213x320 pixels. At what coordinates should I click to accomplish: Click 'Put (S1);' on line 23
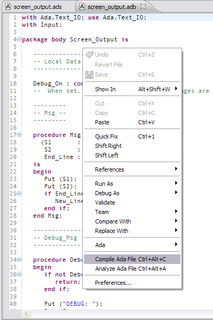tap(60, 179)
